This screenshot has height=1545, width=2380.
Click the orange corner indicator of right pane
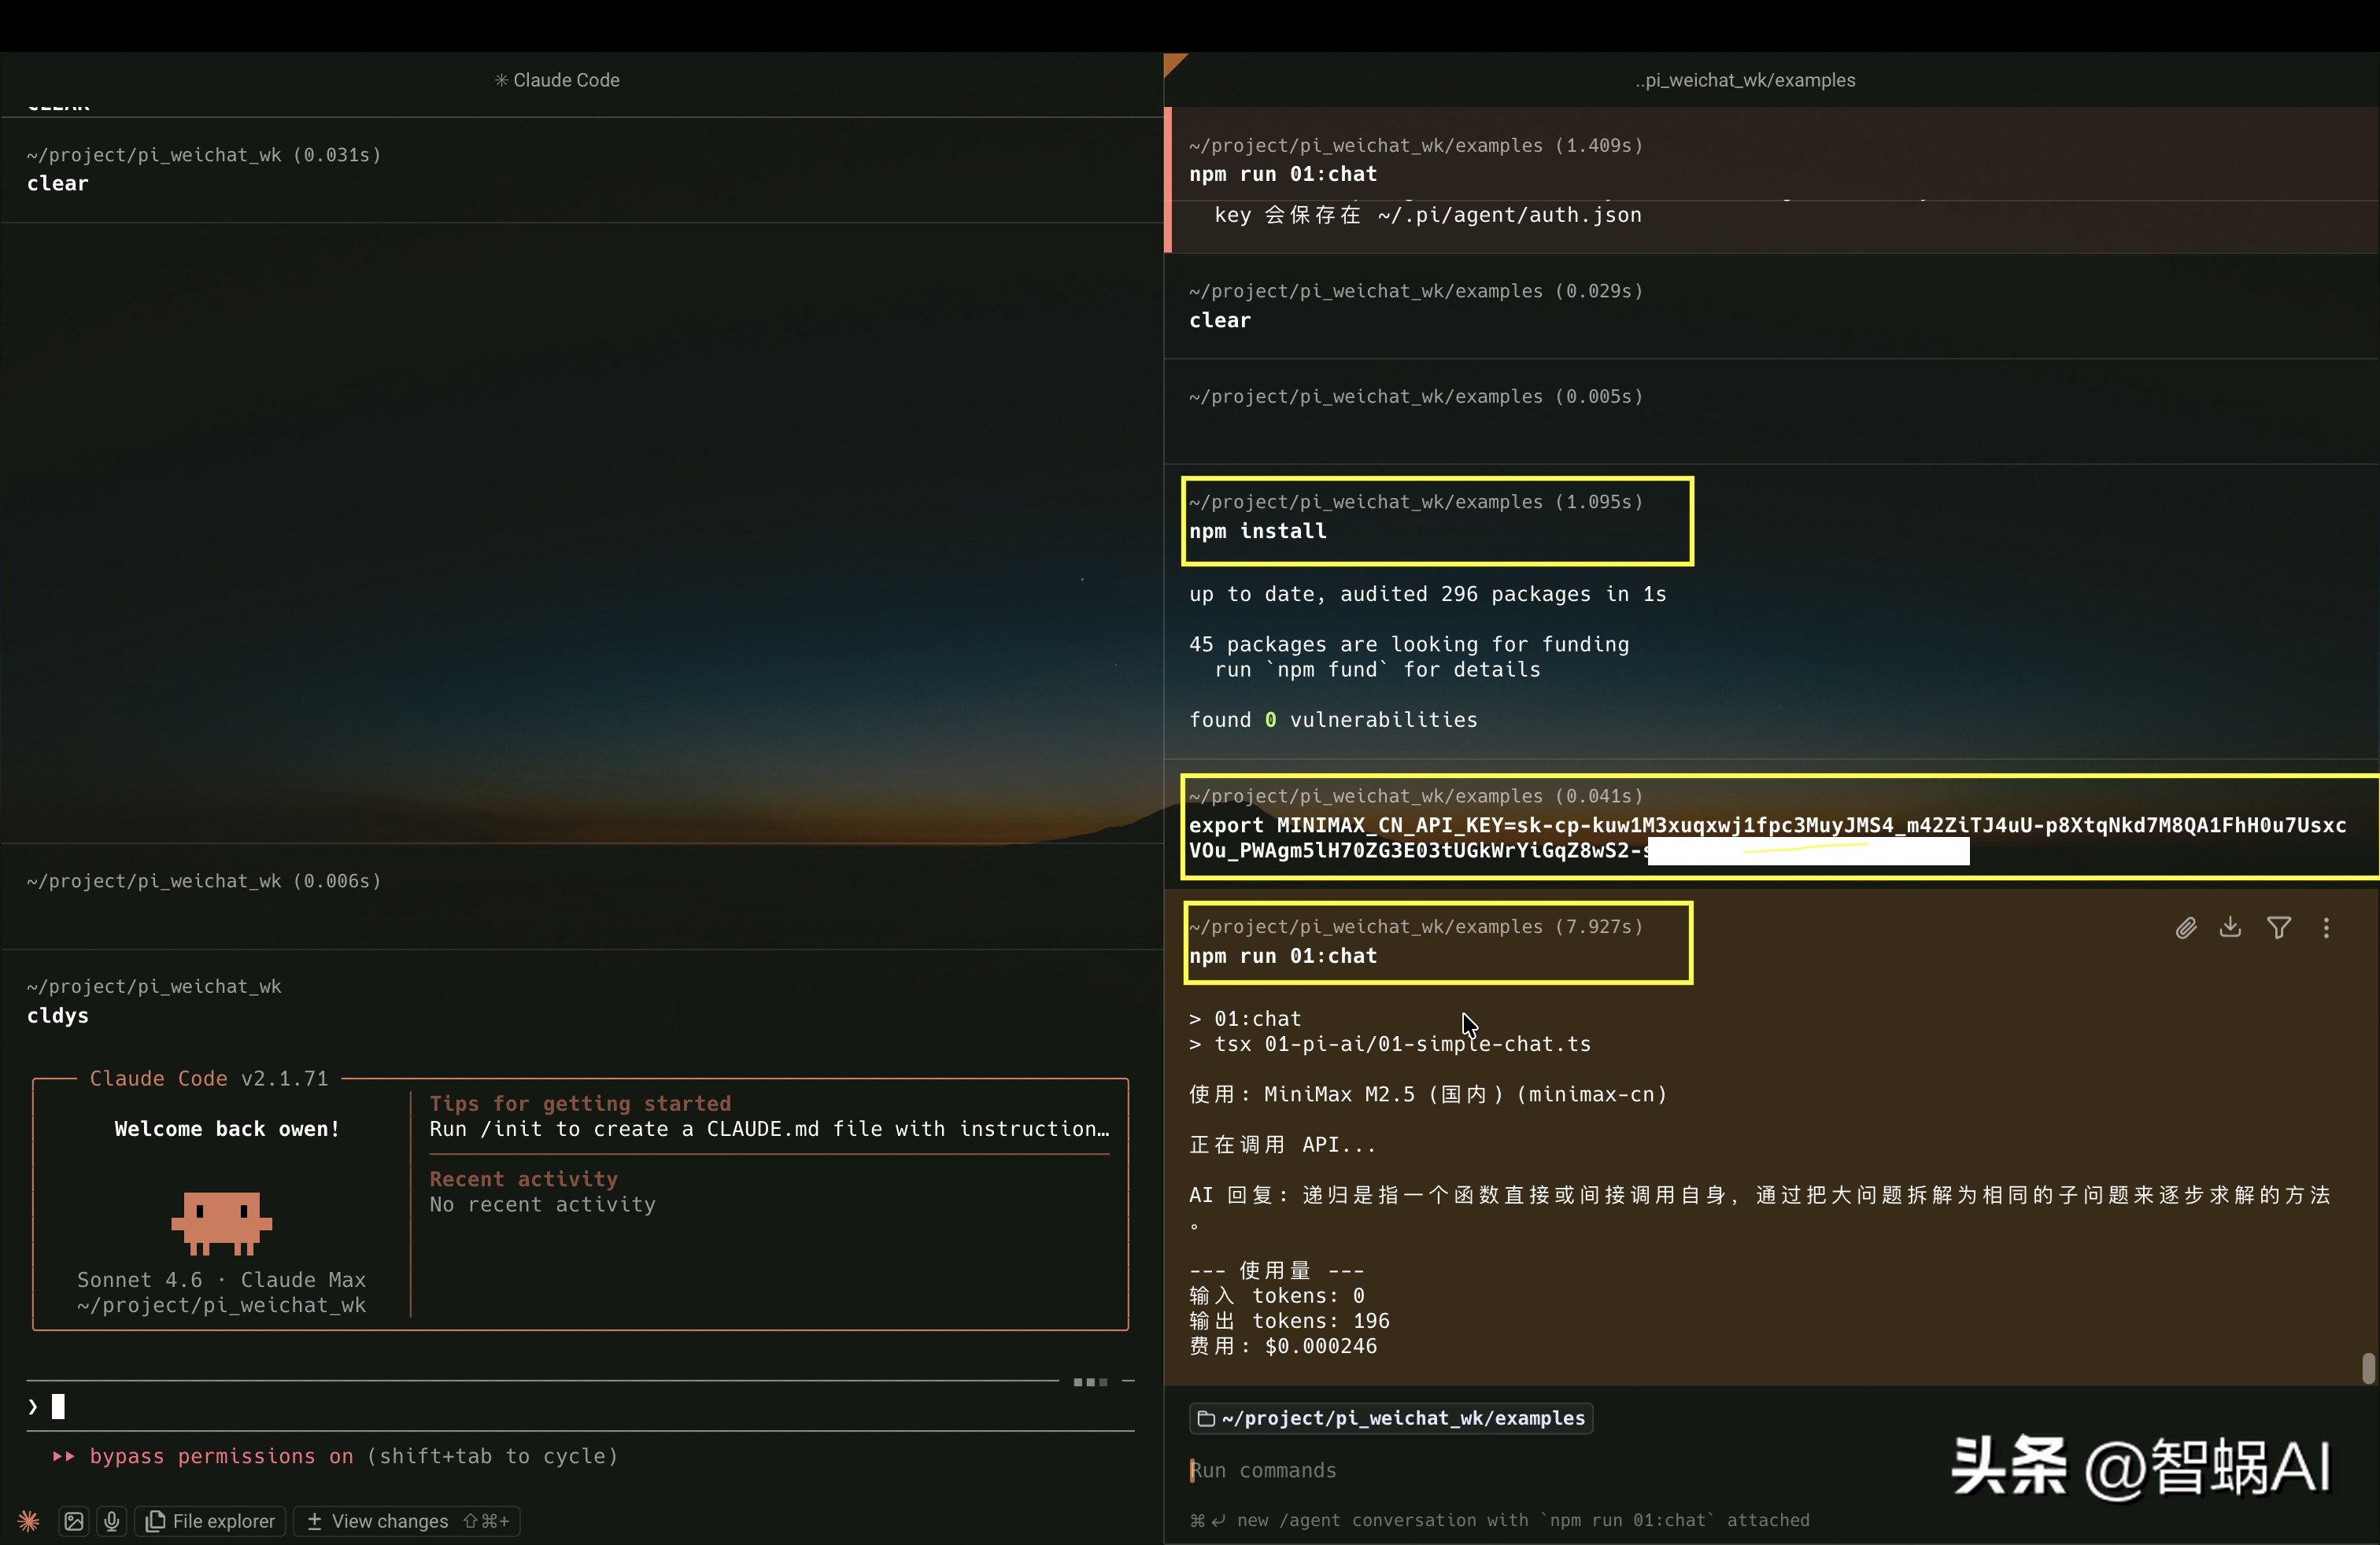click(1173, 63)
